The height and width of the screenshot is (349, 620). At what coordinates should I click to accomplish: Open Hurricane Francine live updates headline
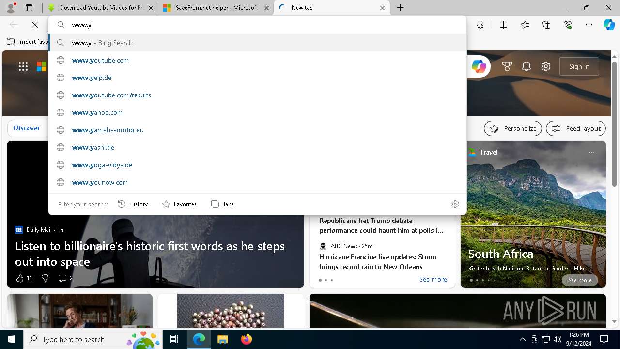tap(378, 262)
